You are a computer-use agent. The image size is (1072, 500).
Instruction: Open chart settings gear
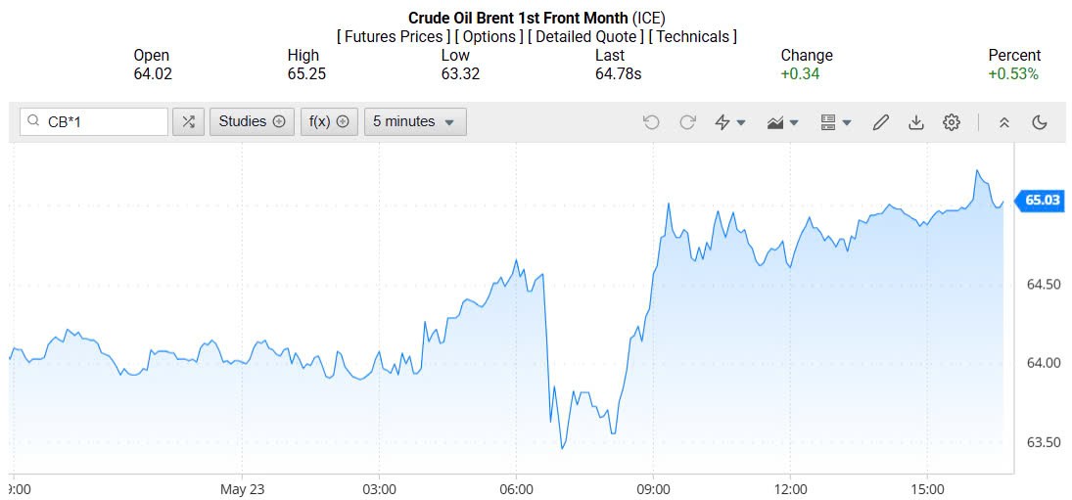(952, 122)
